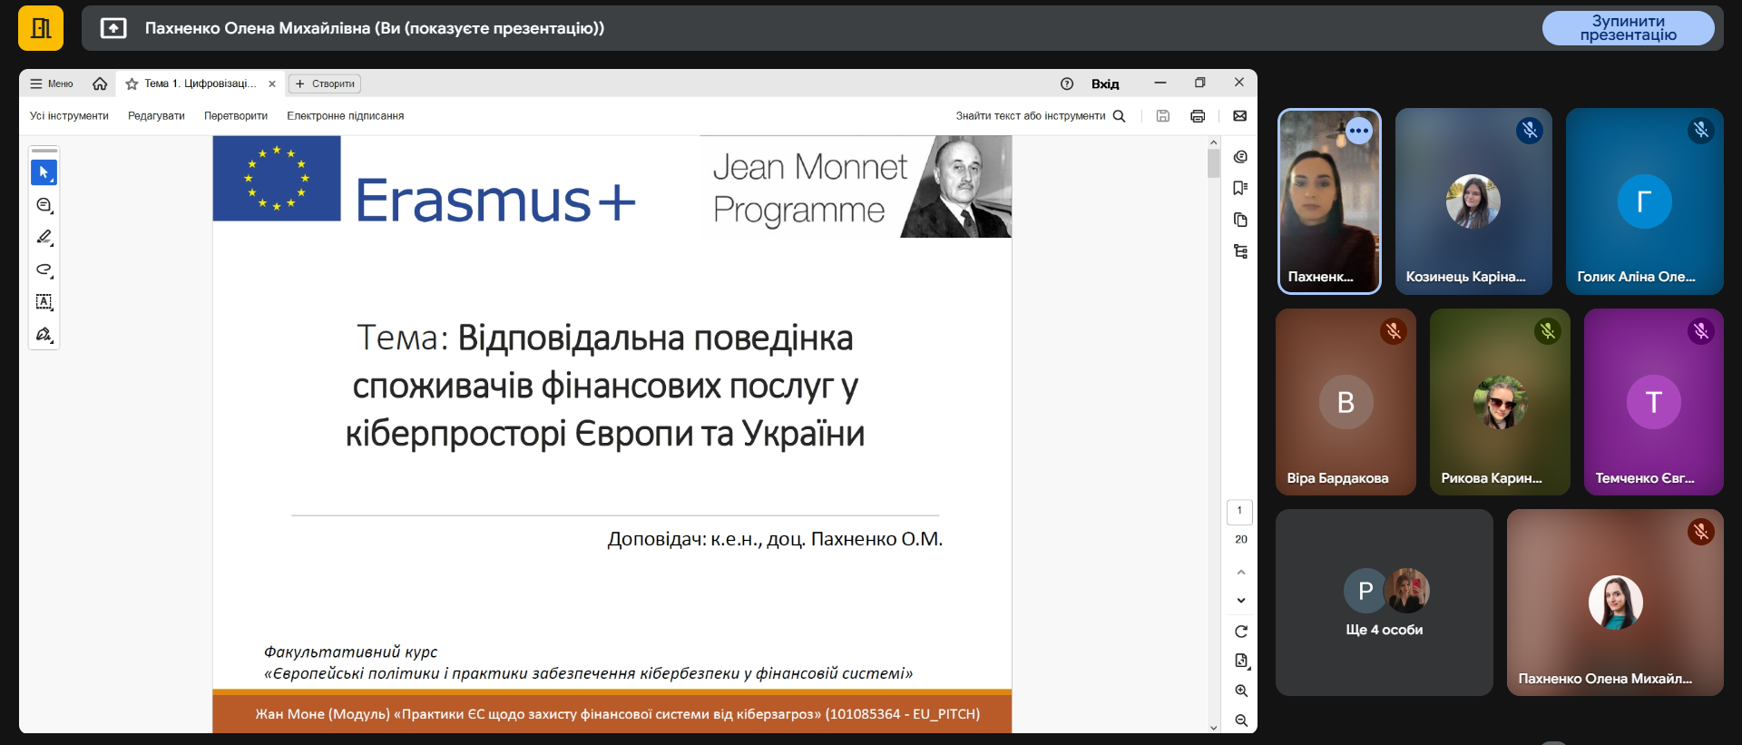Click muted mic on Темченко Євг tile
The width and height of the screenshot is (1742, 745).
[x=1701, y=331]
